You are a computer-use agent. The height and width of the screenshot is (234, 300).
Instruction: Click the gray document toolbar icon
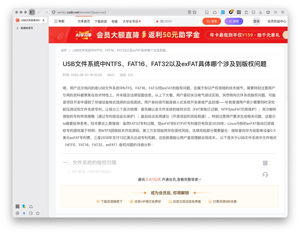207,12
